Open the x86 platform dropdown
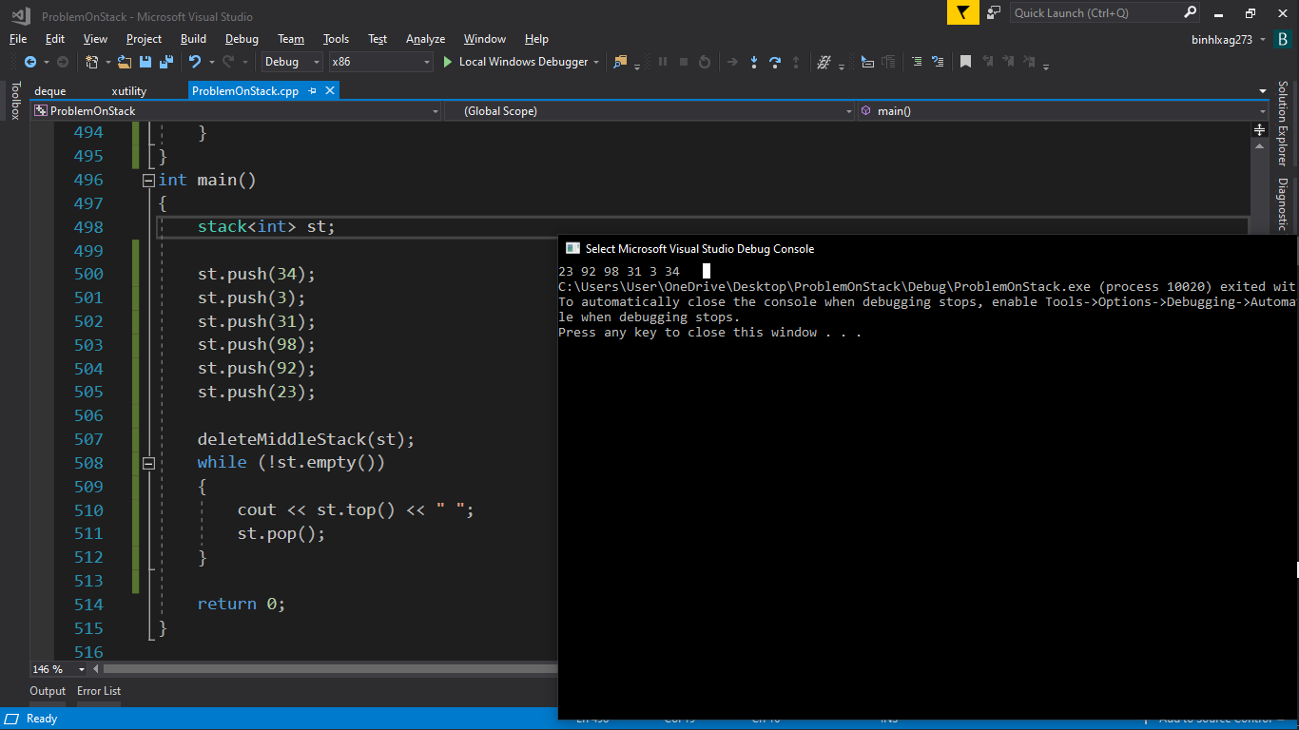This screenshot has height=730, width=1299. point(380,62)
